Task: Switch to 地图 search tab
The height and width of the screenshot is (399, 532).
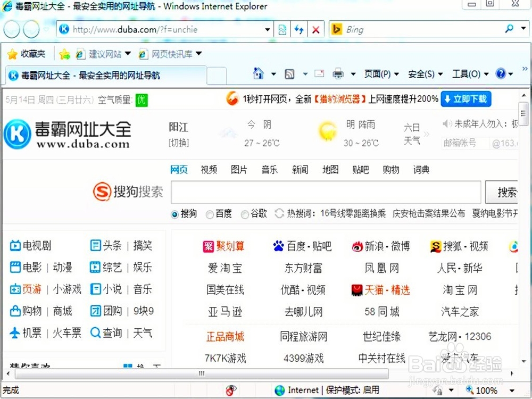Action: (x=330, y=169)
